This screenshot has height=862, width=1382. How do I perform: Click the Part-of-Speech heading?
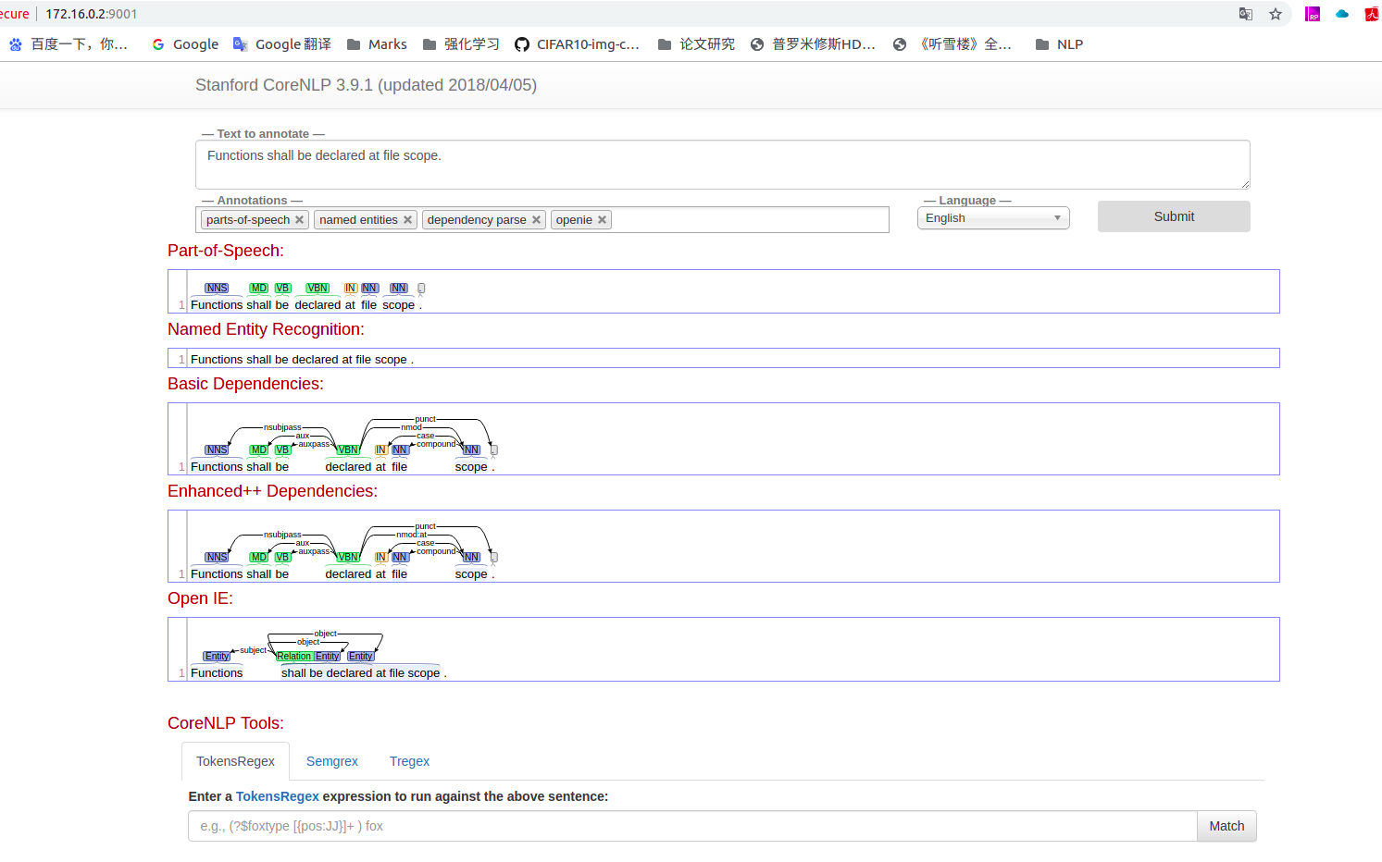226,251
